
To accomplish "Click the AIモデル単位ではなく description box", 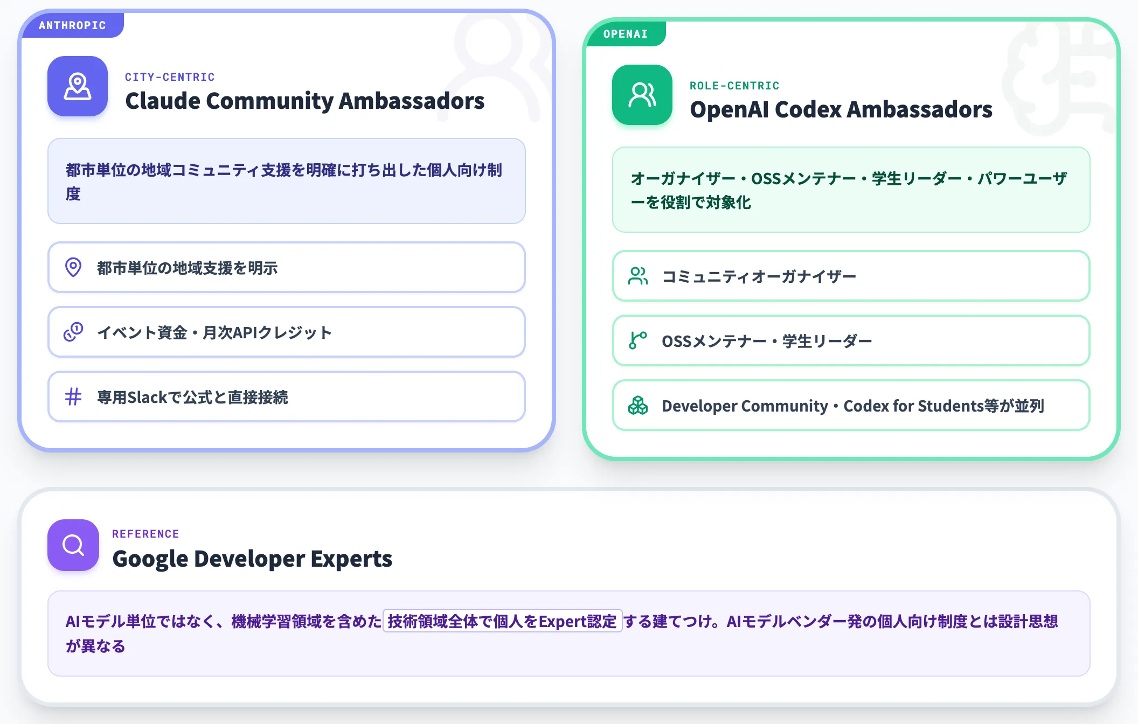I will [569, 633].
